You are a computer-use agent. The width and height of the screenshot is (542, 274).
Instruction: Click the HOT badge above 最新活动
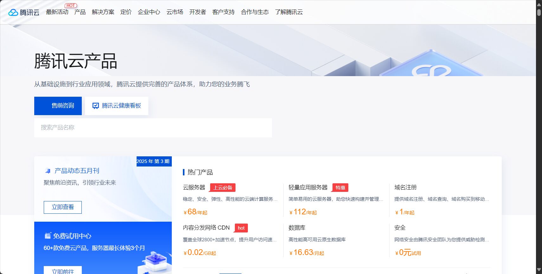pyautogui.click(x=71, y=5)
